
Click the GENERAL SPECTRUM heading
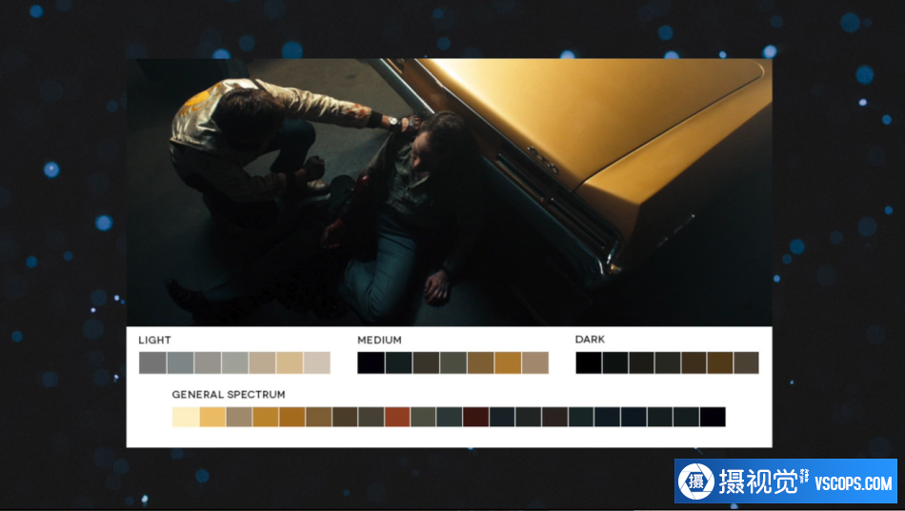[229, 395]
